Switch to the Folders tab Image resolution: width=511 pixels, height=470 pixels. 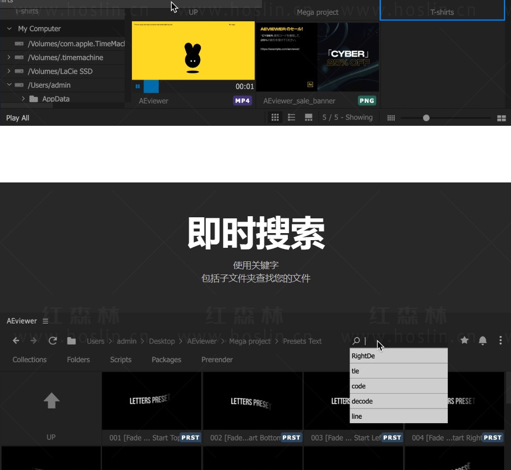(x=78, y=359)
